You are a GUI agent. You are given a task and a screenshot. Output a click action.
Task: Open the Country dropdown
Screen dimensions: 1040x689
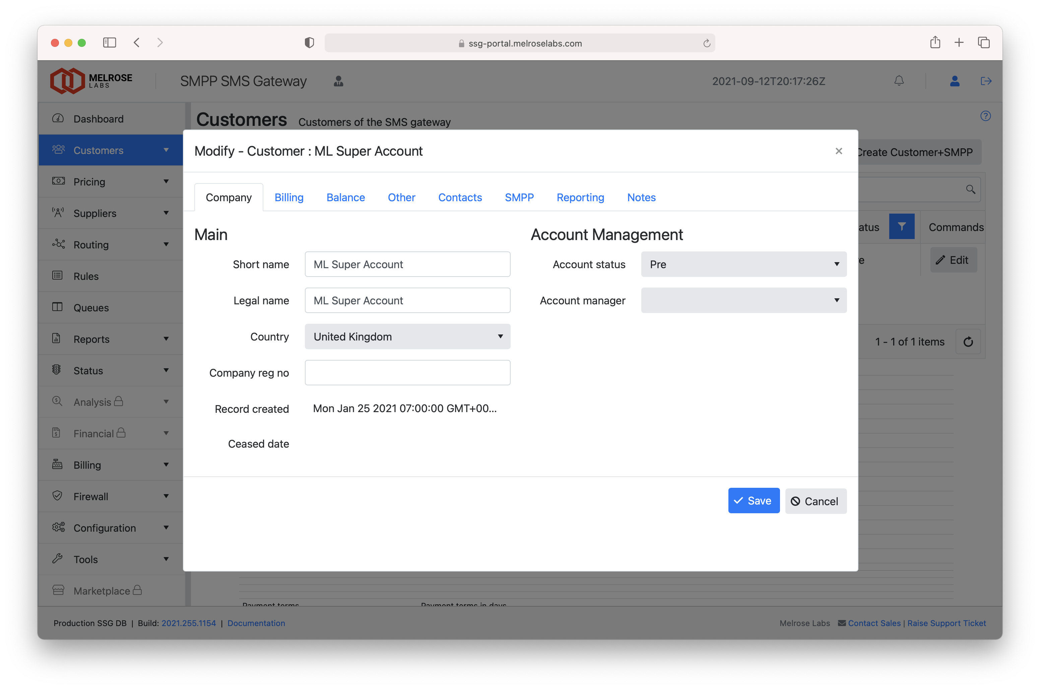(x=407, y=336)
